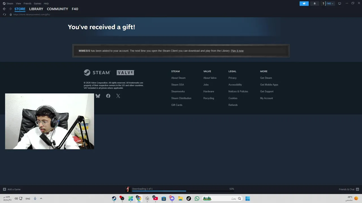
Task: Open Friends & Chat icon
Action: [357, 189]
